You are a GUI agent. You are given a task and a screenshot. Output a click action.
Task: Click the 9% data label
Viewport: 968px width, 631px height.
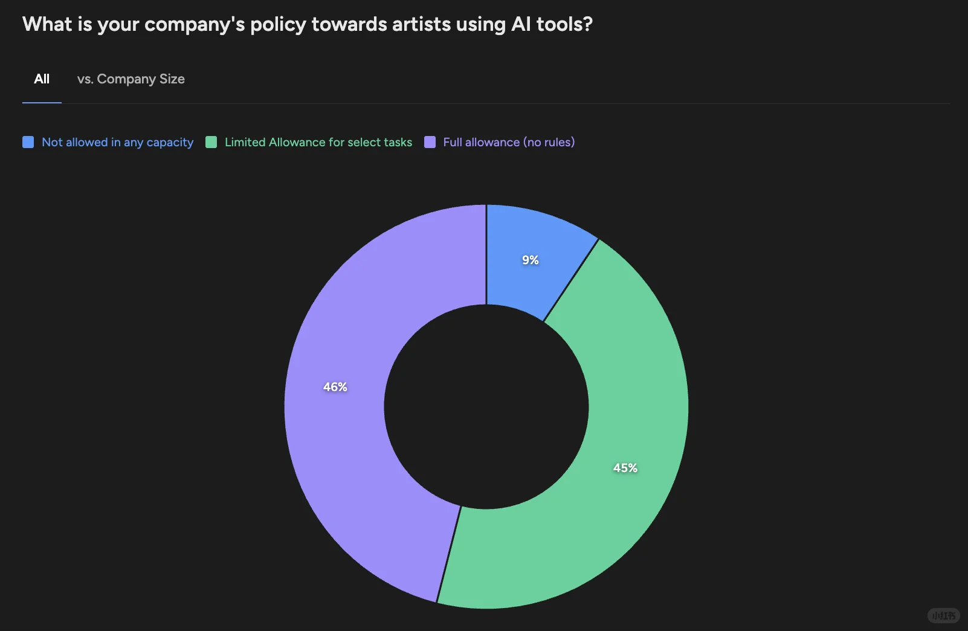pos(531,260)
